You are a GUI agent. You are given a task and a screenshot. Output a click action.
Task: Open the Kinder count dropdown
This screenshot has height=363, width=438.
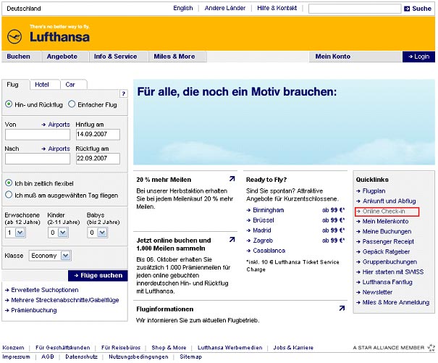(58, 233)
